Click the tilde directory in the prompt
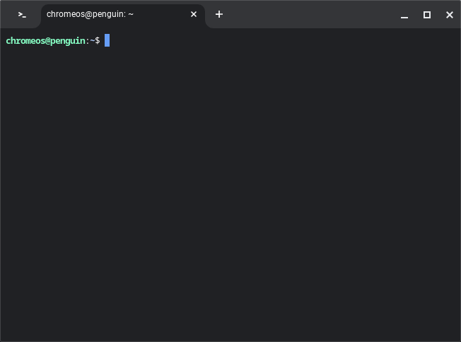461x342 pixels. point(92,41)
